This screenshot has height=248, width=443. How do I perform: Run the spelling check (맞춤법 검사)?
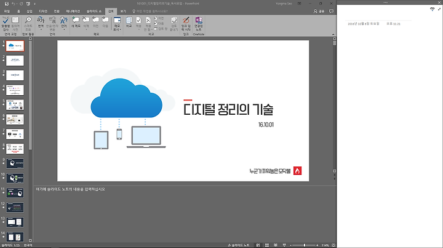[6, 24]
